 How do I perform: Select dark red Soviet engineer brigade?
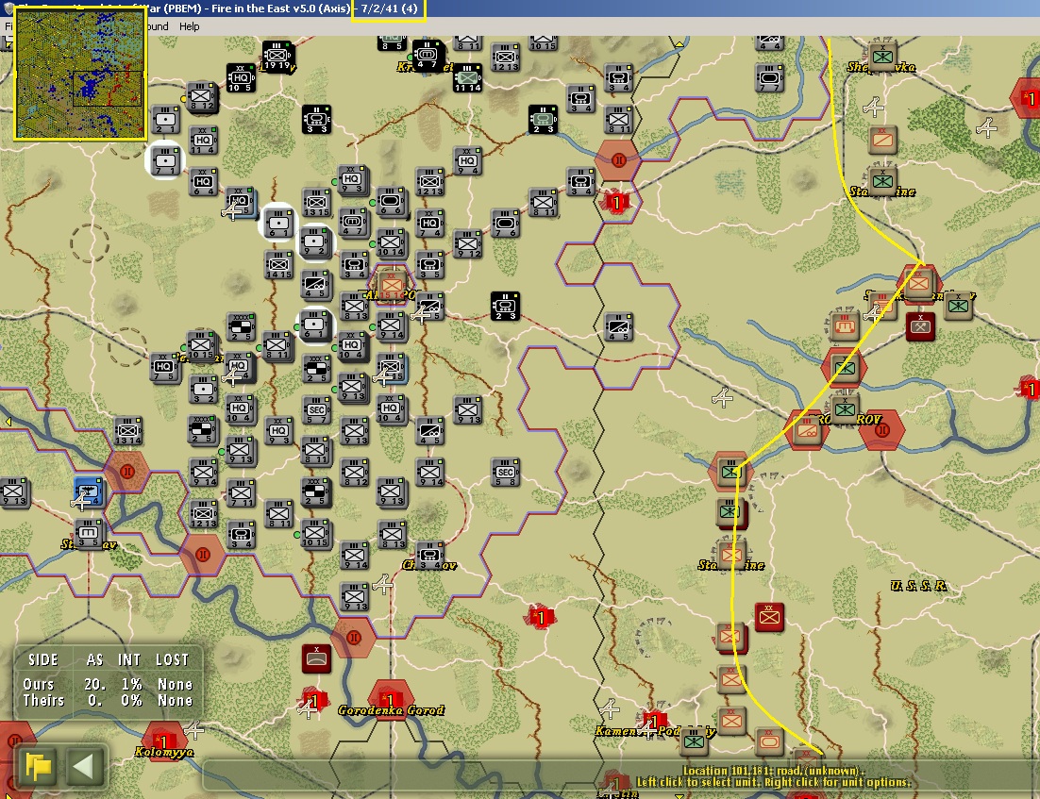click(x=920, y=327)
